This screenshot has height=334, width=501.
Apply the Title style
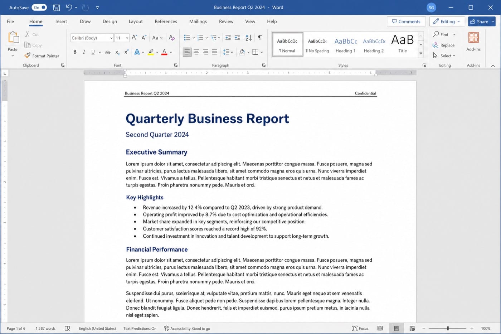(x=403, y=44)
